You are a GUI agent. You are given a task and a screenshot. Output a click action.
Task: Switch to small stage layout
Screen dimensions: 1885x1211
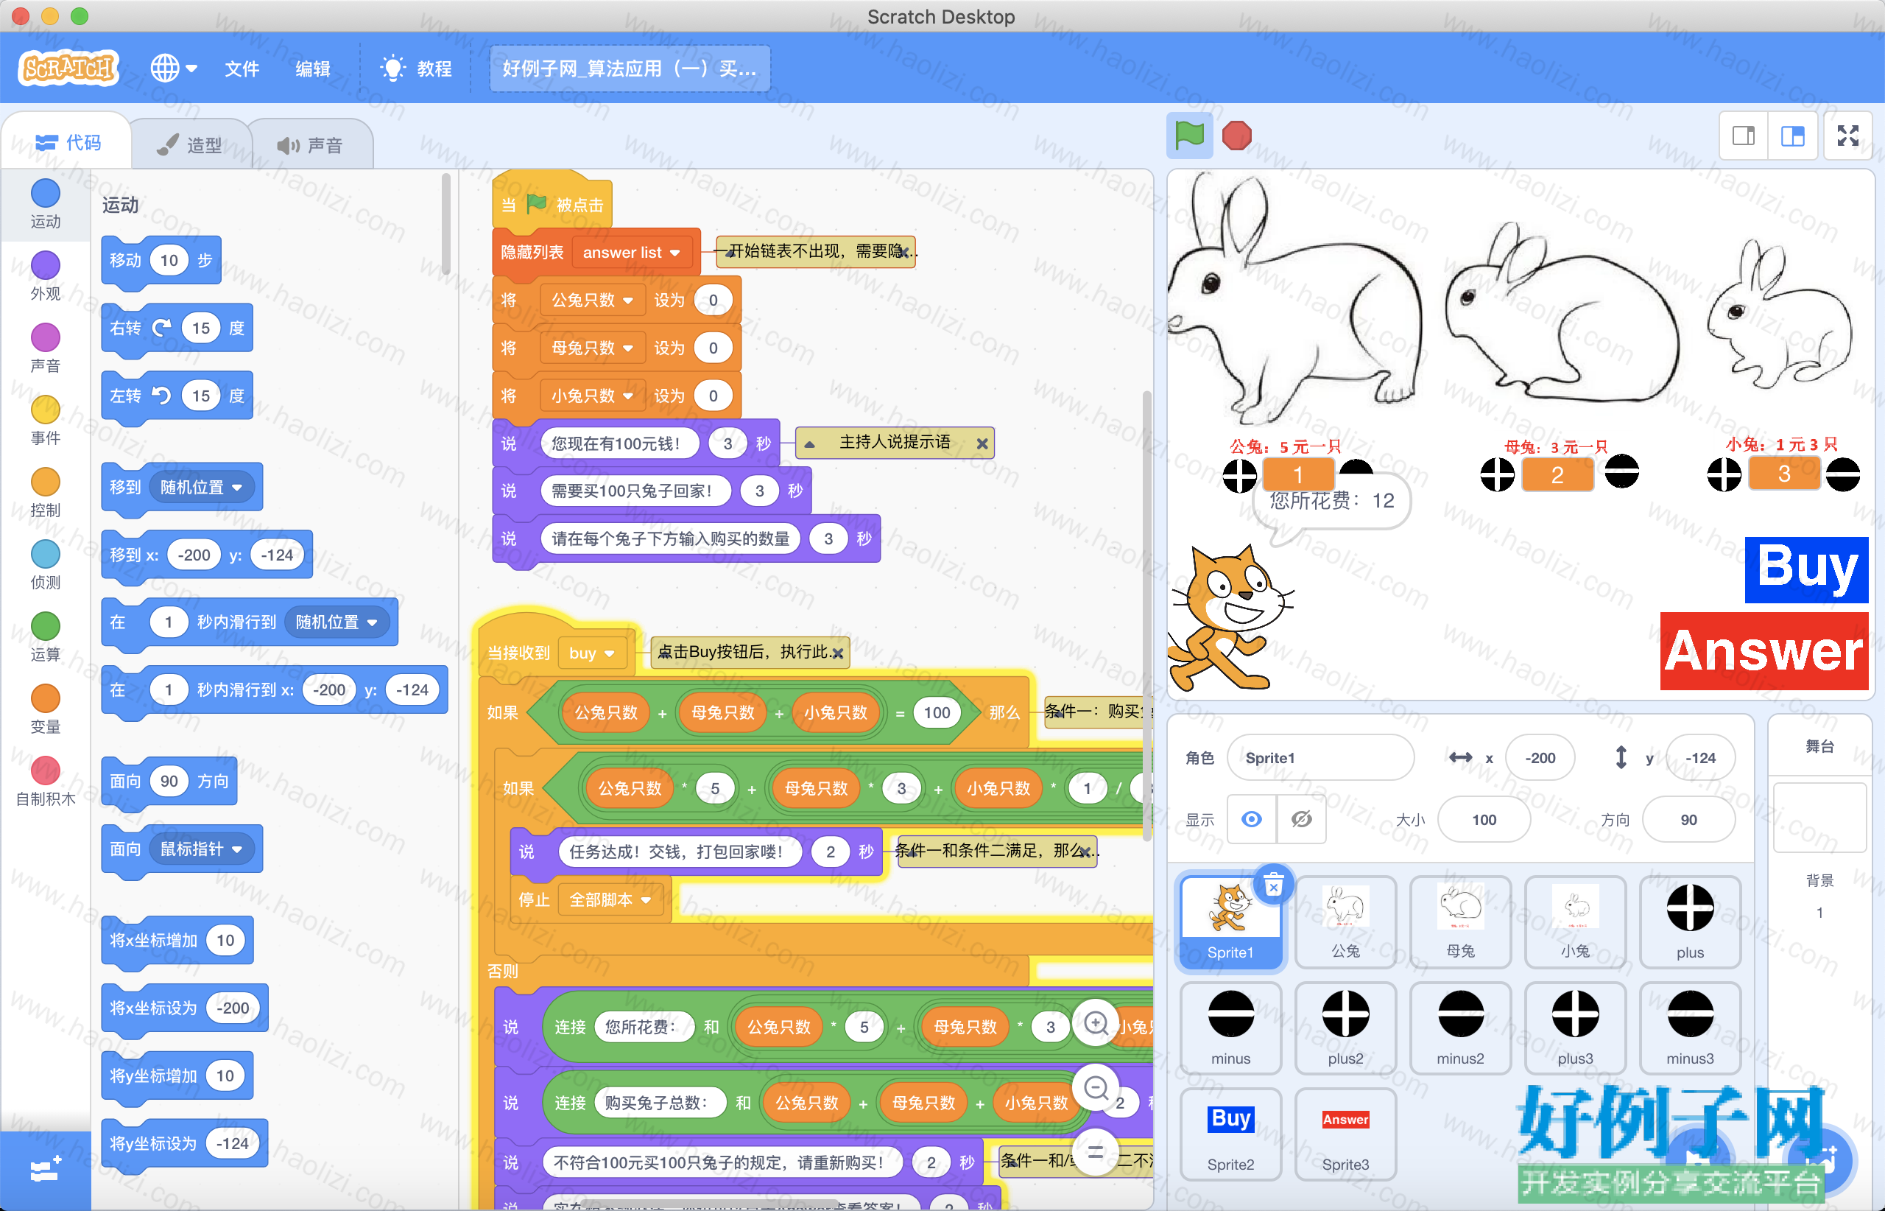click(x=1743, y=136)
